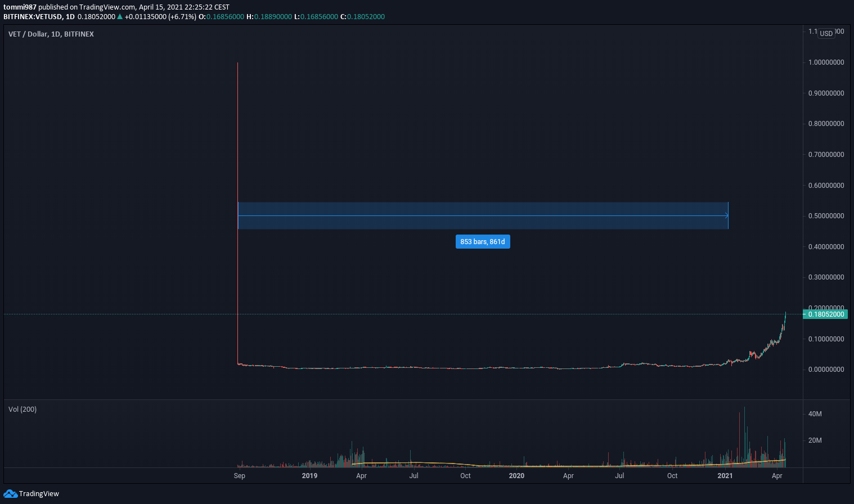Click the 20M volume axis label
This screenshot has width=854, height=504.
click(x=815, y=440)
